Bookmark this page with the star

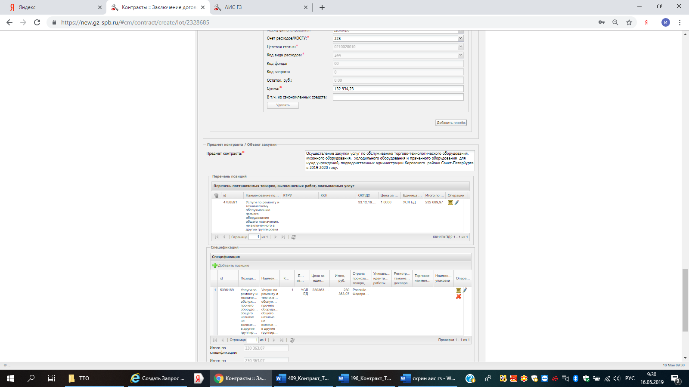click(x=629, y=22)
